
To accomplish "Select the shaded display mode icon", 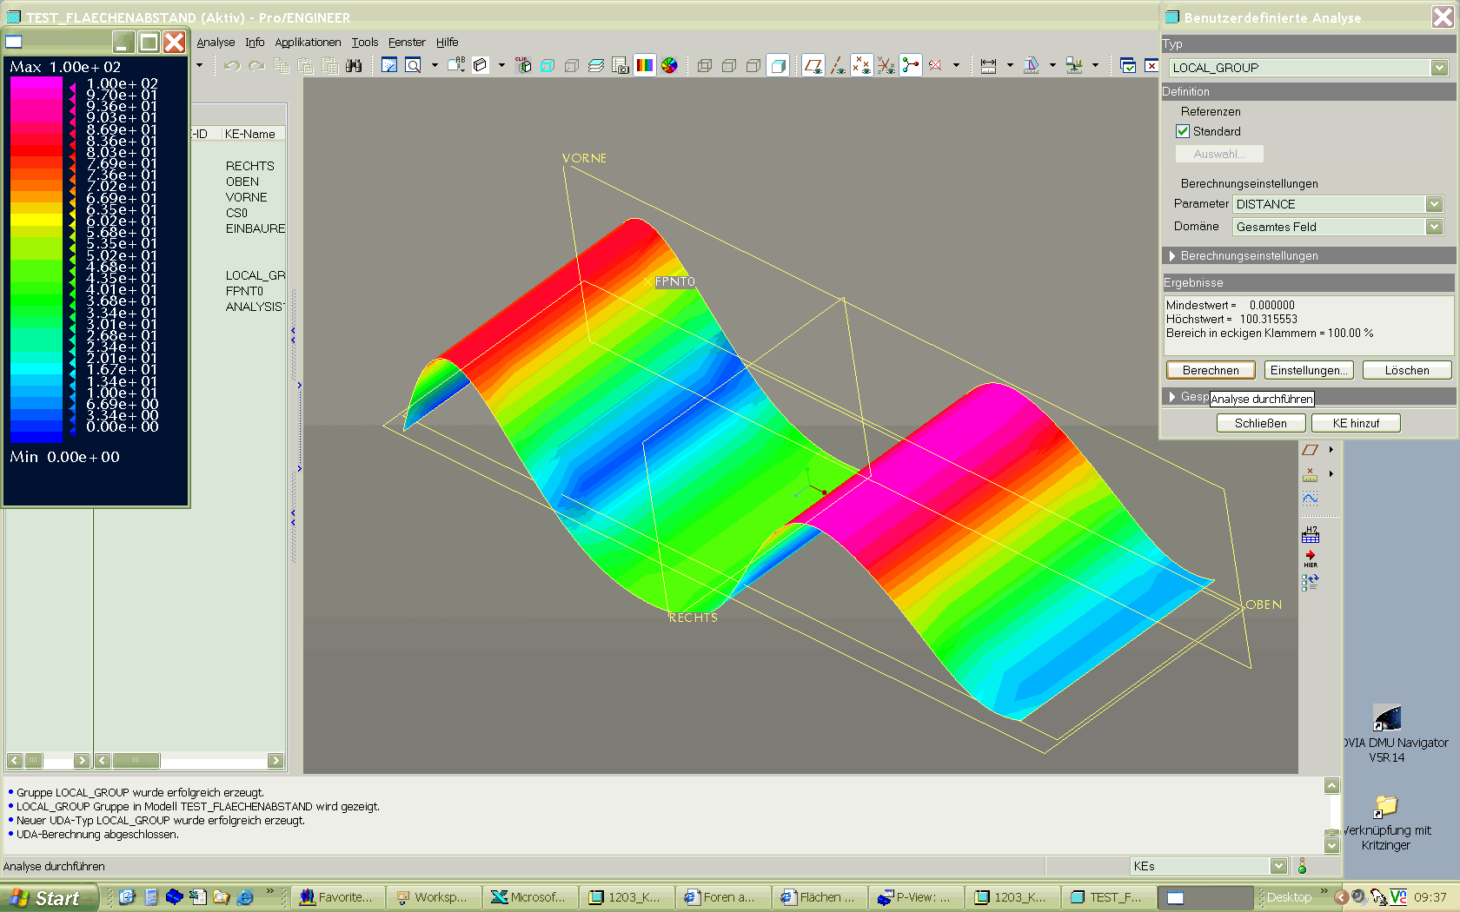I will pyautogui.click(x=778, y=65).
